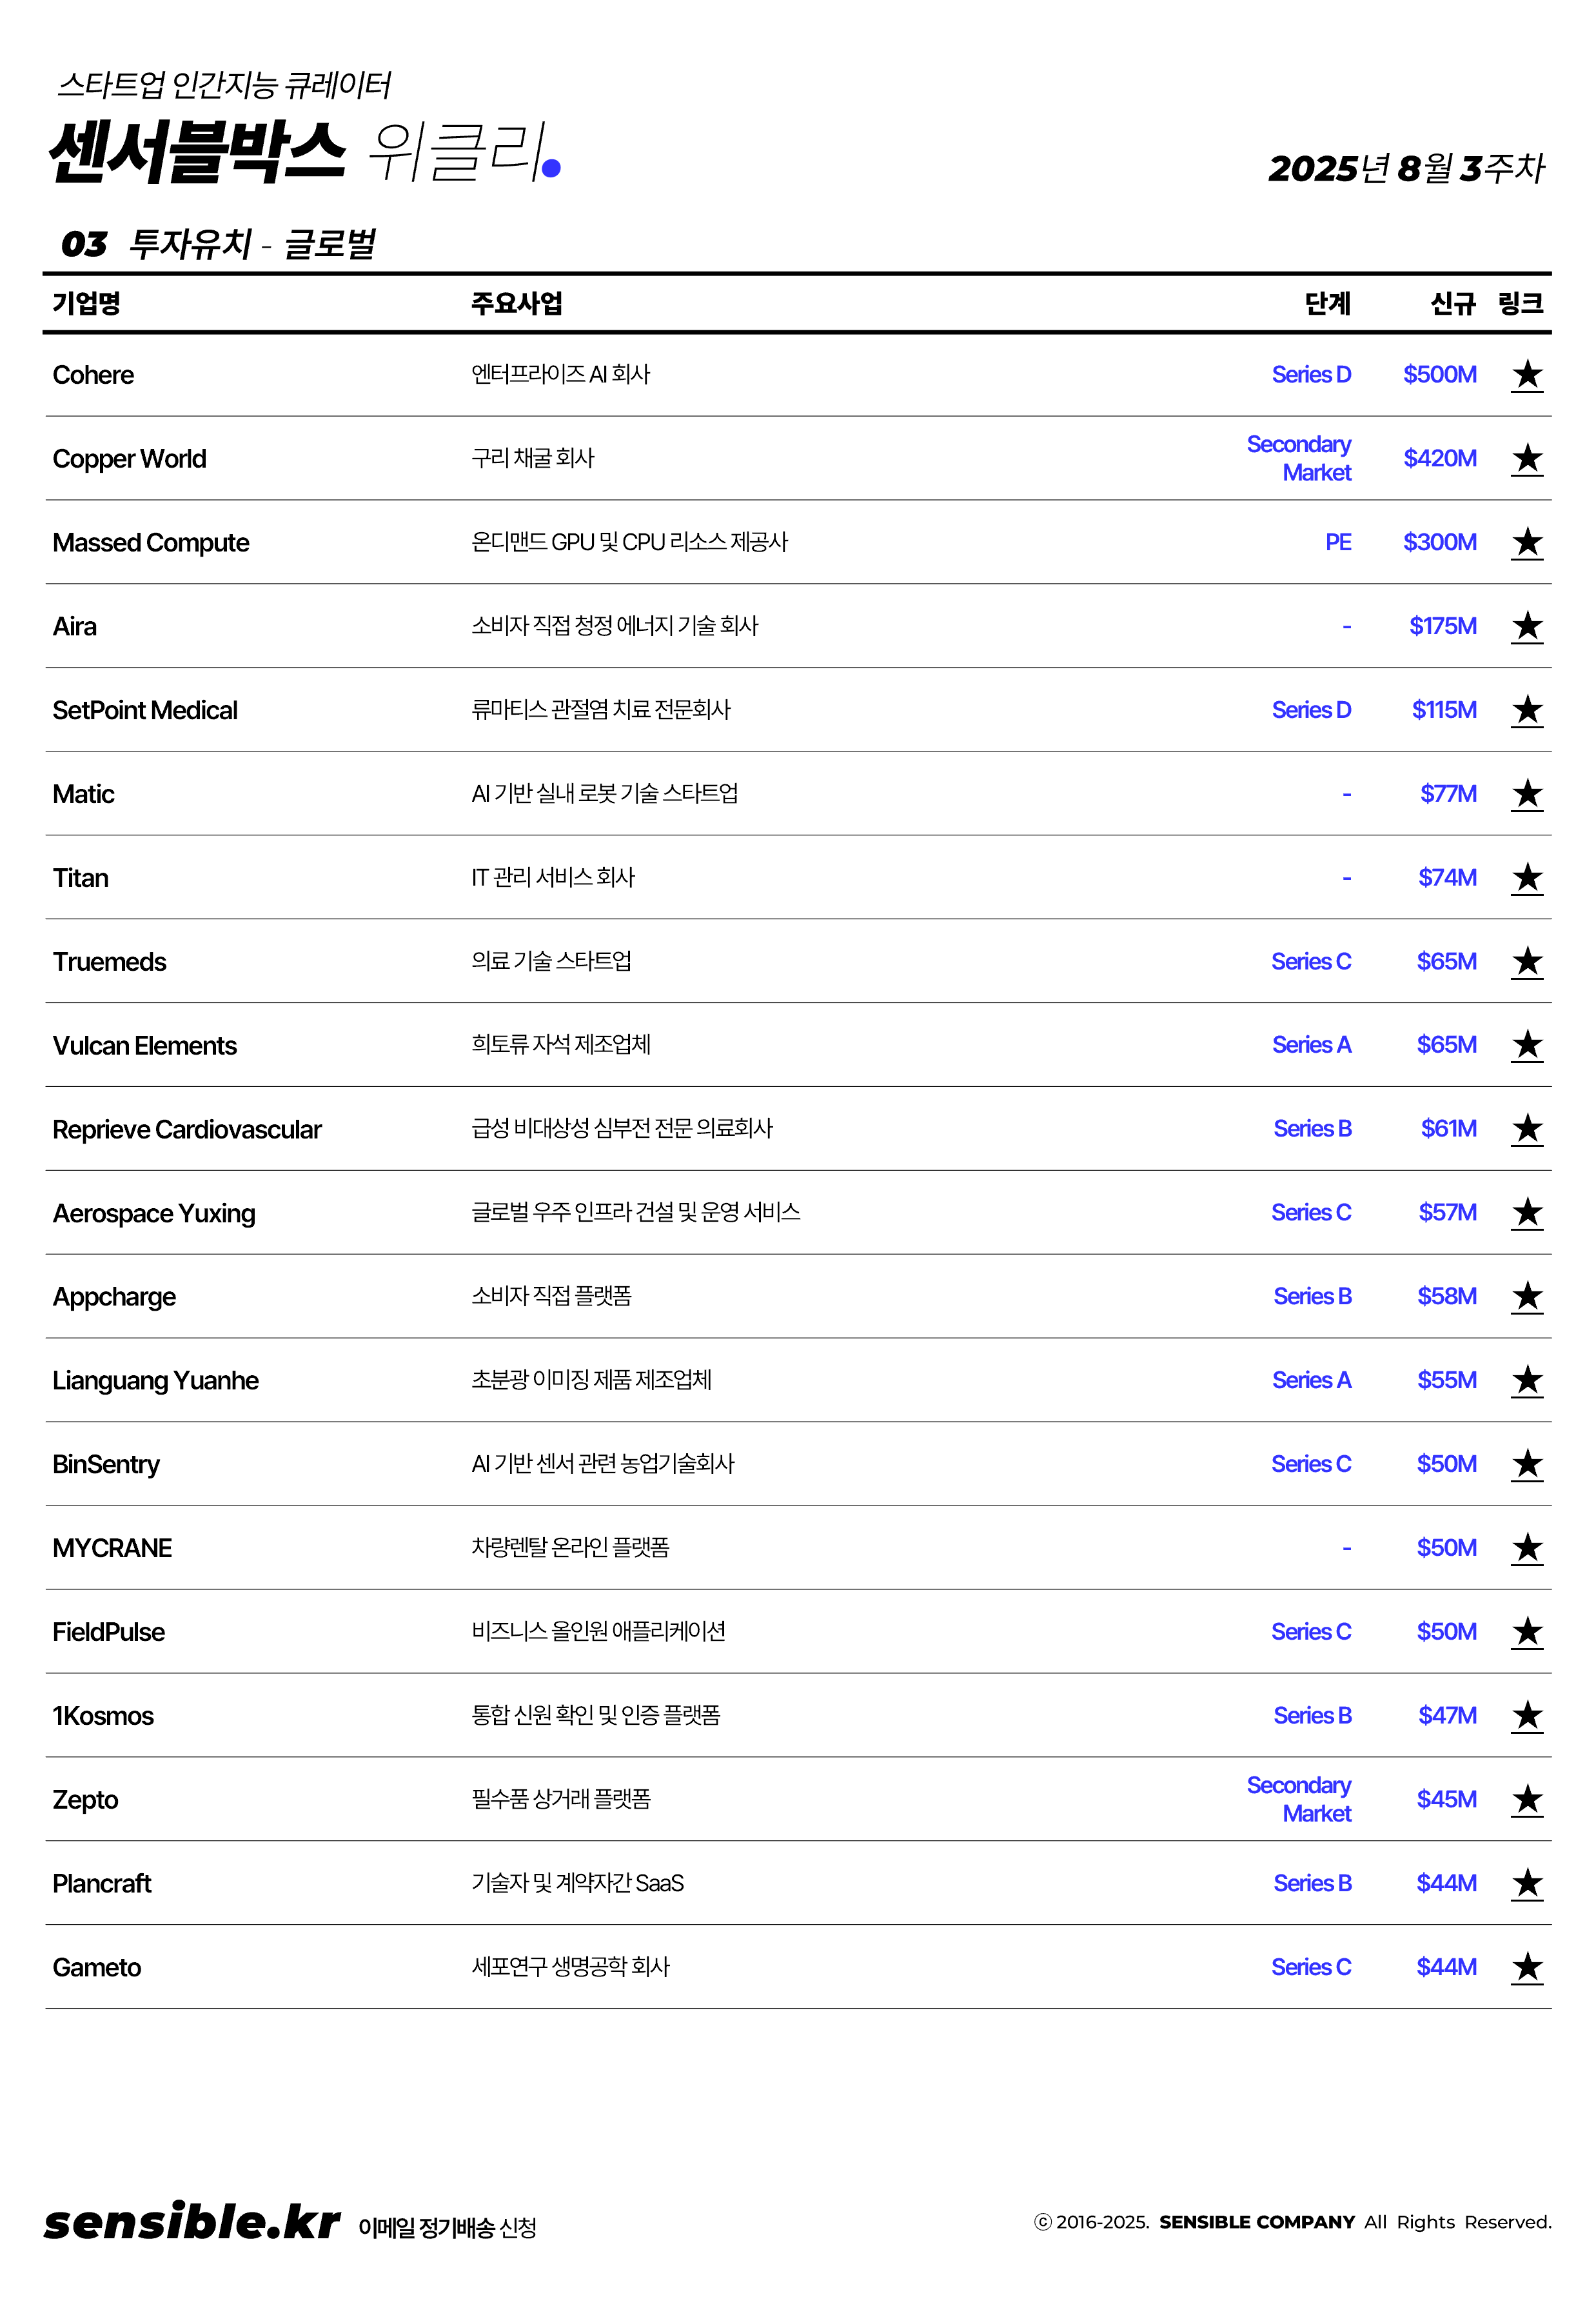Open the star link for Copper World
This screenshot has height=2306, width=1596.
pos(1526,459)
